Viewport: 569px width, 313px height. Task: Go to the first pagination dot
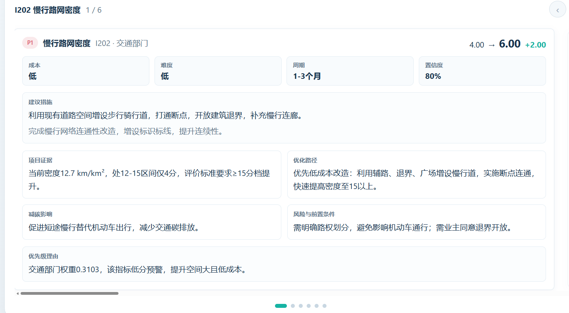click(x=281, y=306)
